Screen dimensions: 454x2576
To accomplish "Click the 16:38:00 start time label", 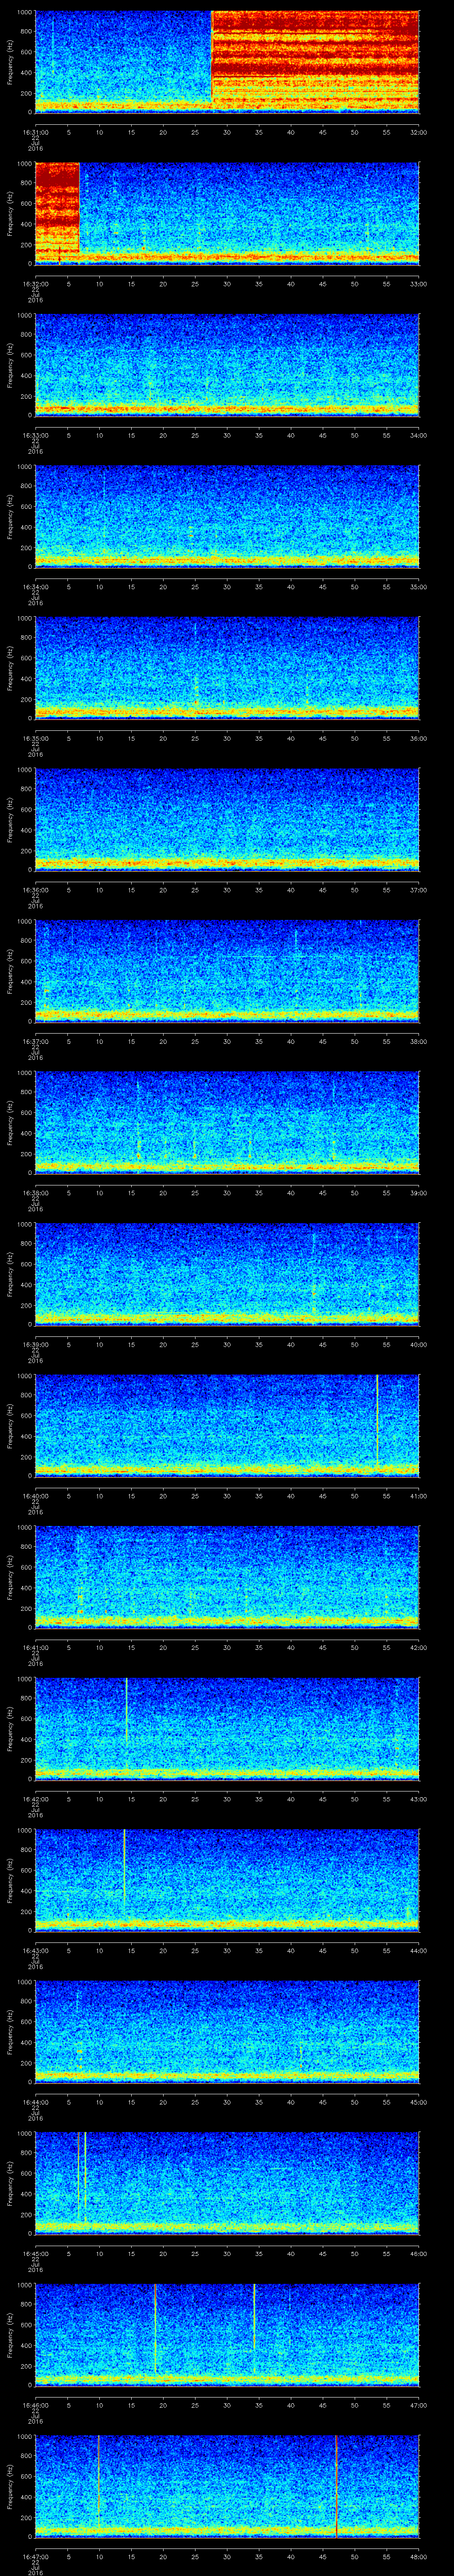I will (x=35, y=1193).
